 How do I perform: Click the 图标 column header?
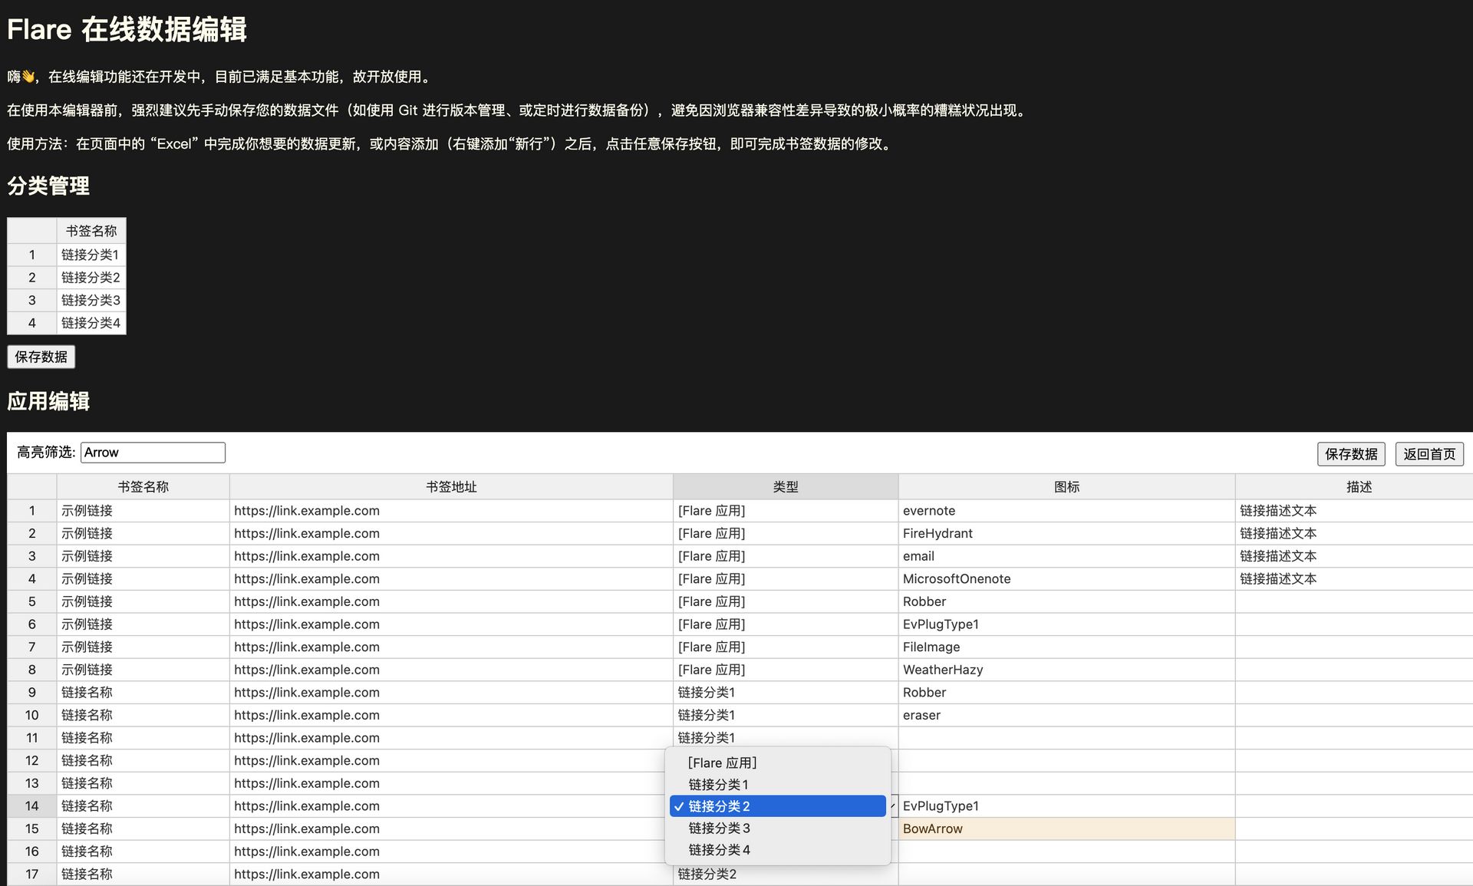[1066, 487]
